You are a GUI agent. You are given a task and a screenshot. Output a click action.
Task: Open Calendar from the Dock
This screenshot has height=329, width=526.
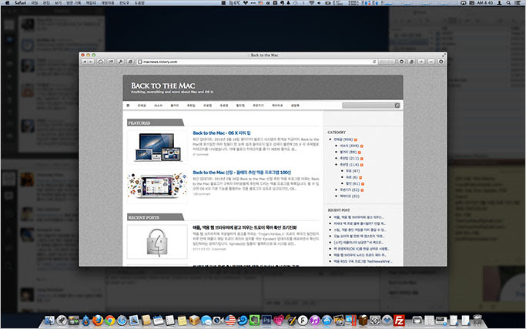tap(158, 320)
